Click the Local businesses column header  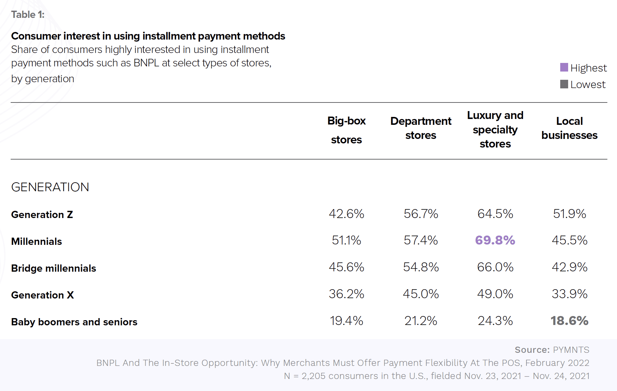569,128
